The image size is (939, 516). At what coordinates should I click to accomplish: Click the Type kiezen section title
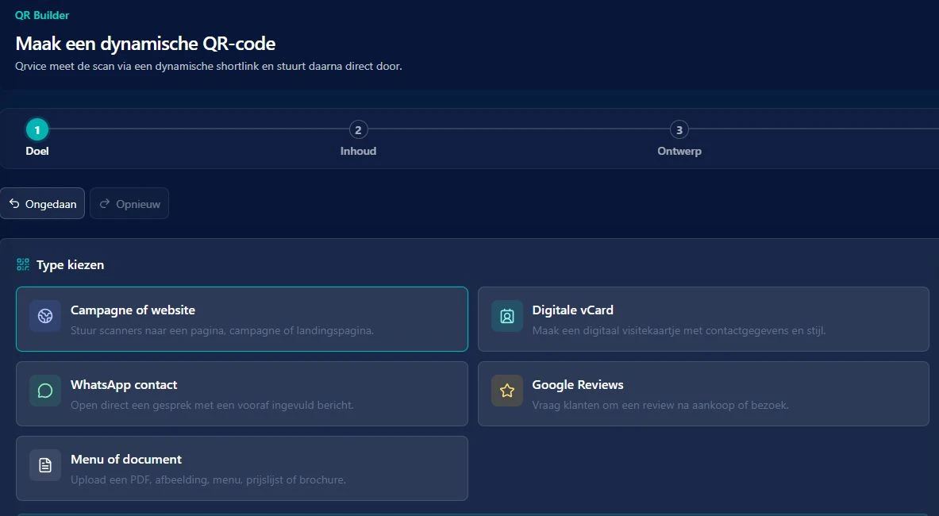point(70,265)
